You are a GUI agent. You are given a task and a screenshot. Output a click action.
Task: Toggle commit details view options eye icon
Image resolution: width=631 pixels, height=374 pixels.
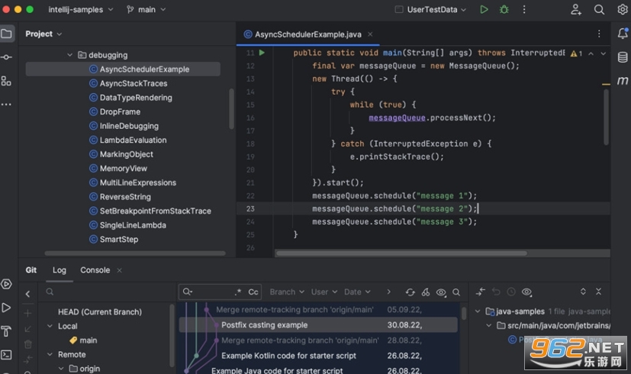526,292
